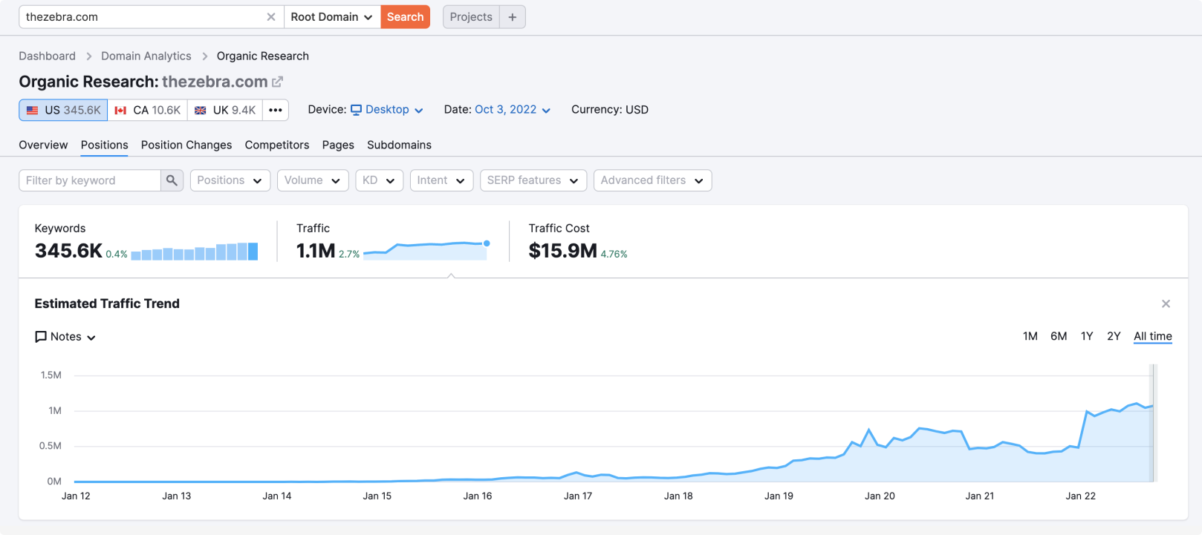This screenshot has height=535, width=1202.
Task: Click the magnifier in keyword filter
Action: 172,180
